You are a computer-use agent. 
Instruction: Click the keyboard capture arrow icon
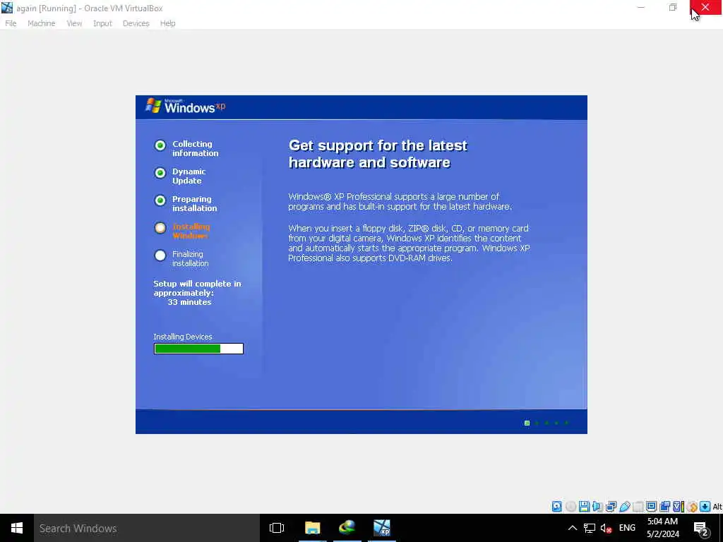705,507
